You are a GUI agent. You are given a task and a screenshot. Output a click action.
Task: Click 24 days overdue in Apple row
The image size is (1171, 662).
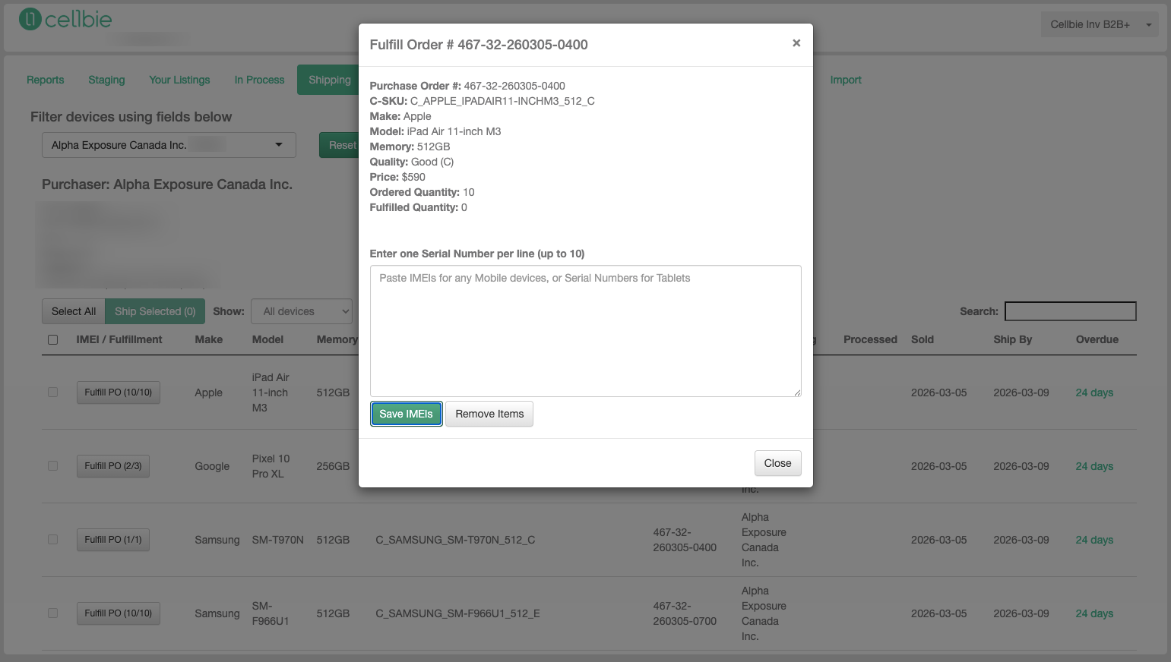[x=1094, y=392]
